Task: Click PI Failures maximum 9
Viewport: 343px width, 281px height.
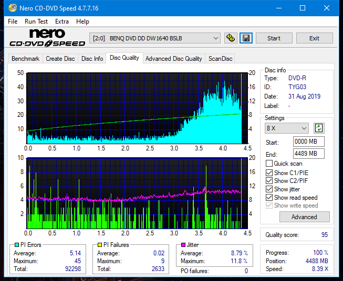Action: (163, 261)
